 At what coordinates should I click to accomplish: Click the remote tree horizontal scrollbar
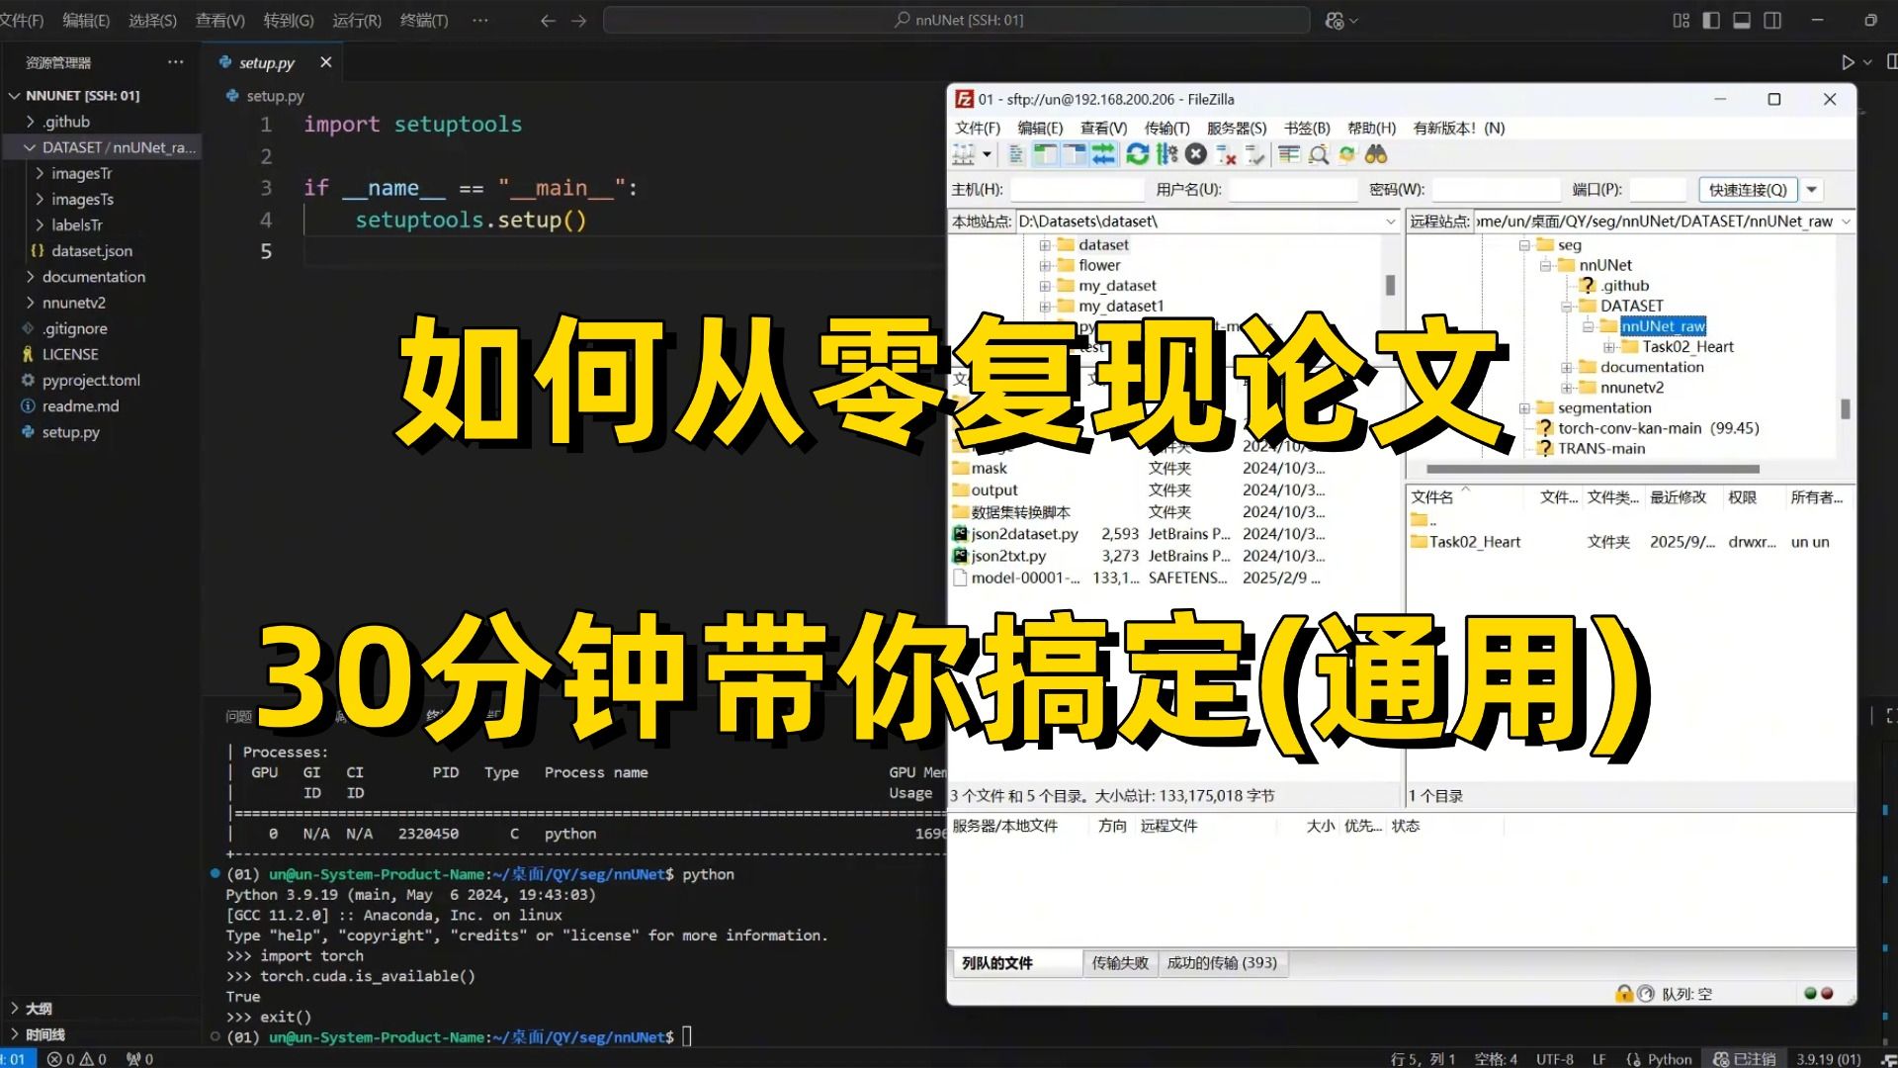(x=1592, y=469)
